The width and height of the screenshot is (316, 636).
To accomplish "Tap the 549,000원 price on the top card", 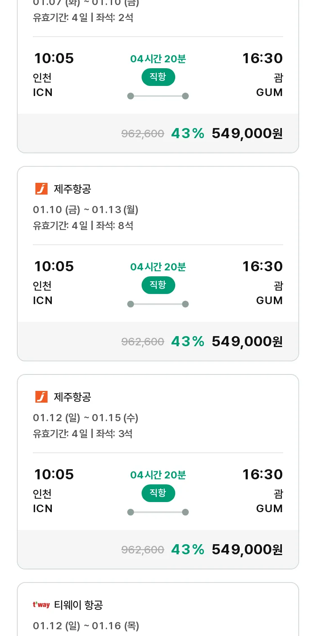I will pos(247,134).
